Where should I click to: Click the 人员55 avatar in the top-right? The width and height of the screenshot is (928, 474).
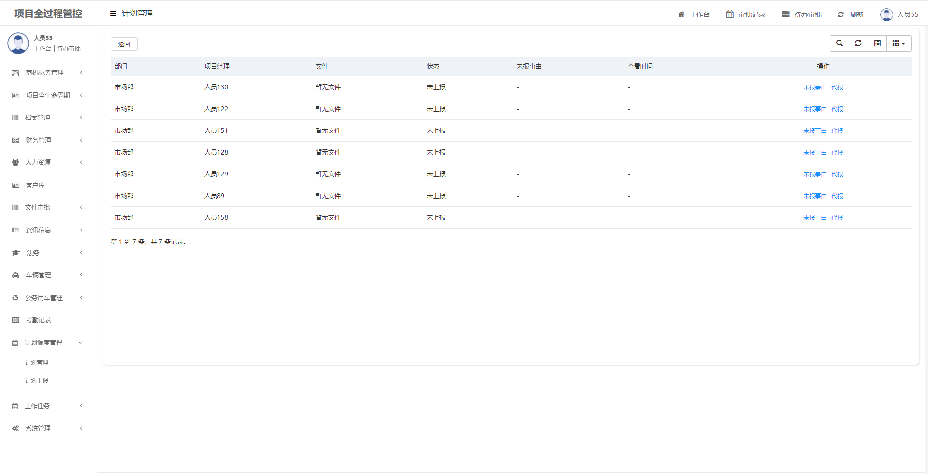(886, 14)
